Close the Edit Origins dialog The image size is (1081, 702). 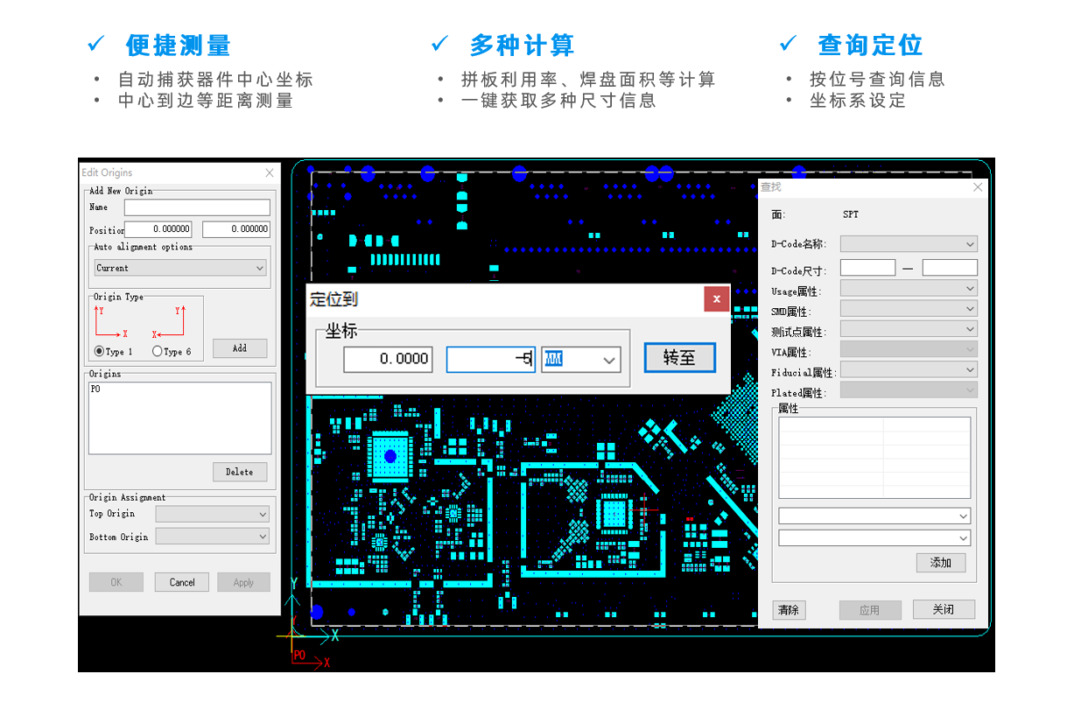270,173
